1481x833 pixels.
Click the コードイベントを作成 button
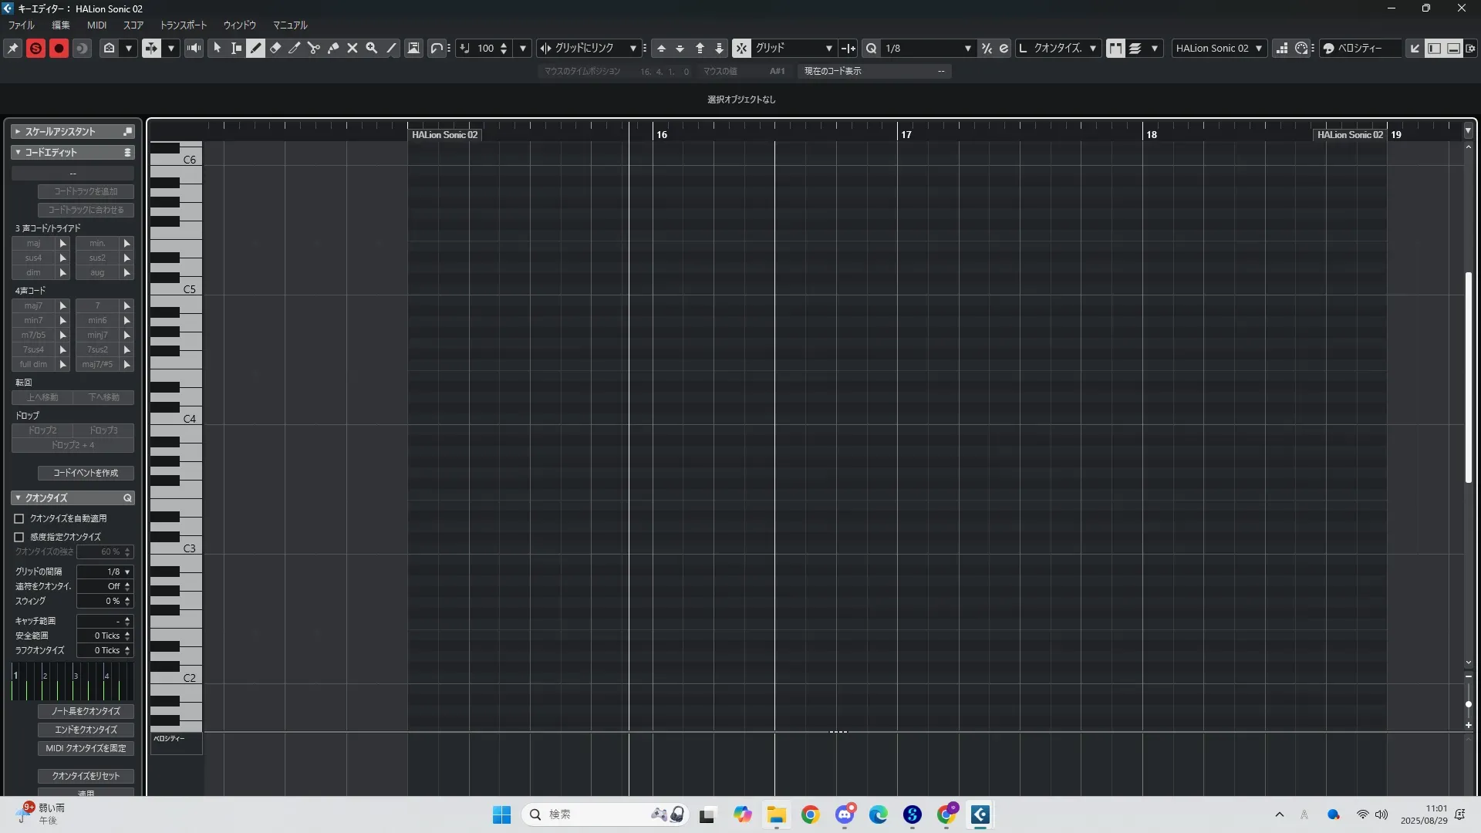(86, 473)
